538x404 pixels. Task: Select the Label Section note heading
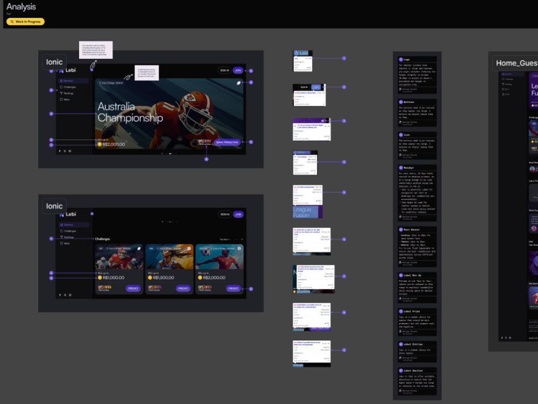pyautogui.click(x=413, y=371)
